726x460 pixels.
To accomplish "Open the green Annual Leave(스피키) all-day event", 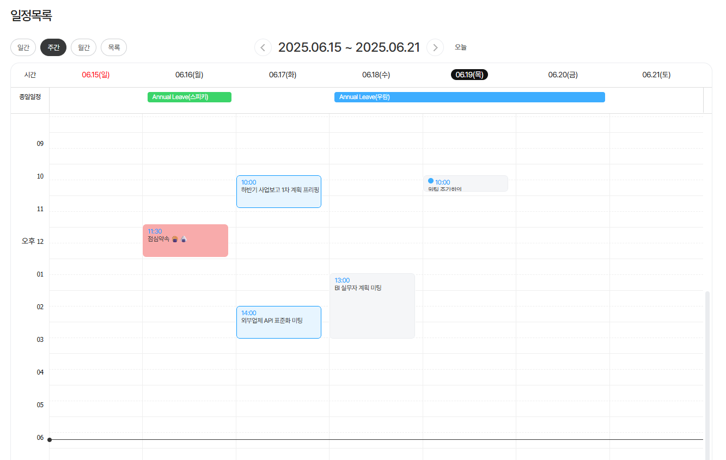I will pyautogui.click(x=189, y=97).
